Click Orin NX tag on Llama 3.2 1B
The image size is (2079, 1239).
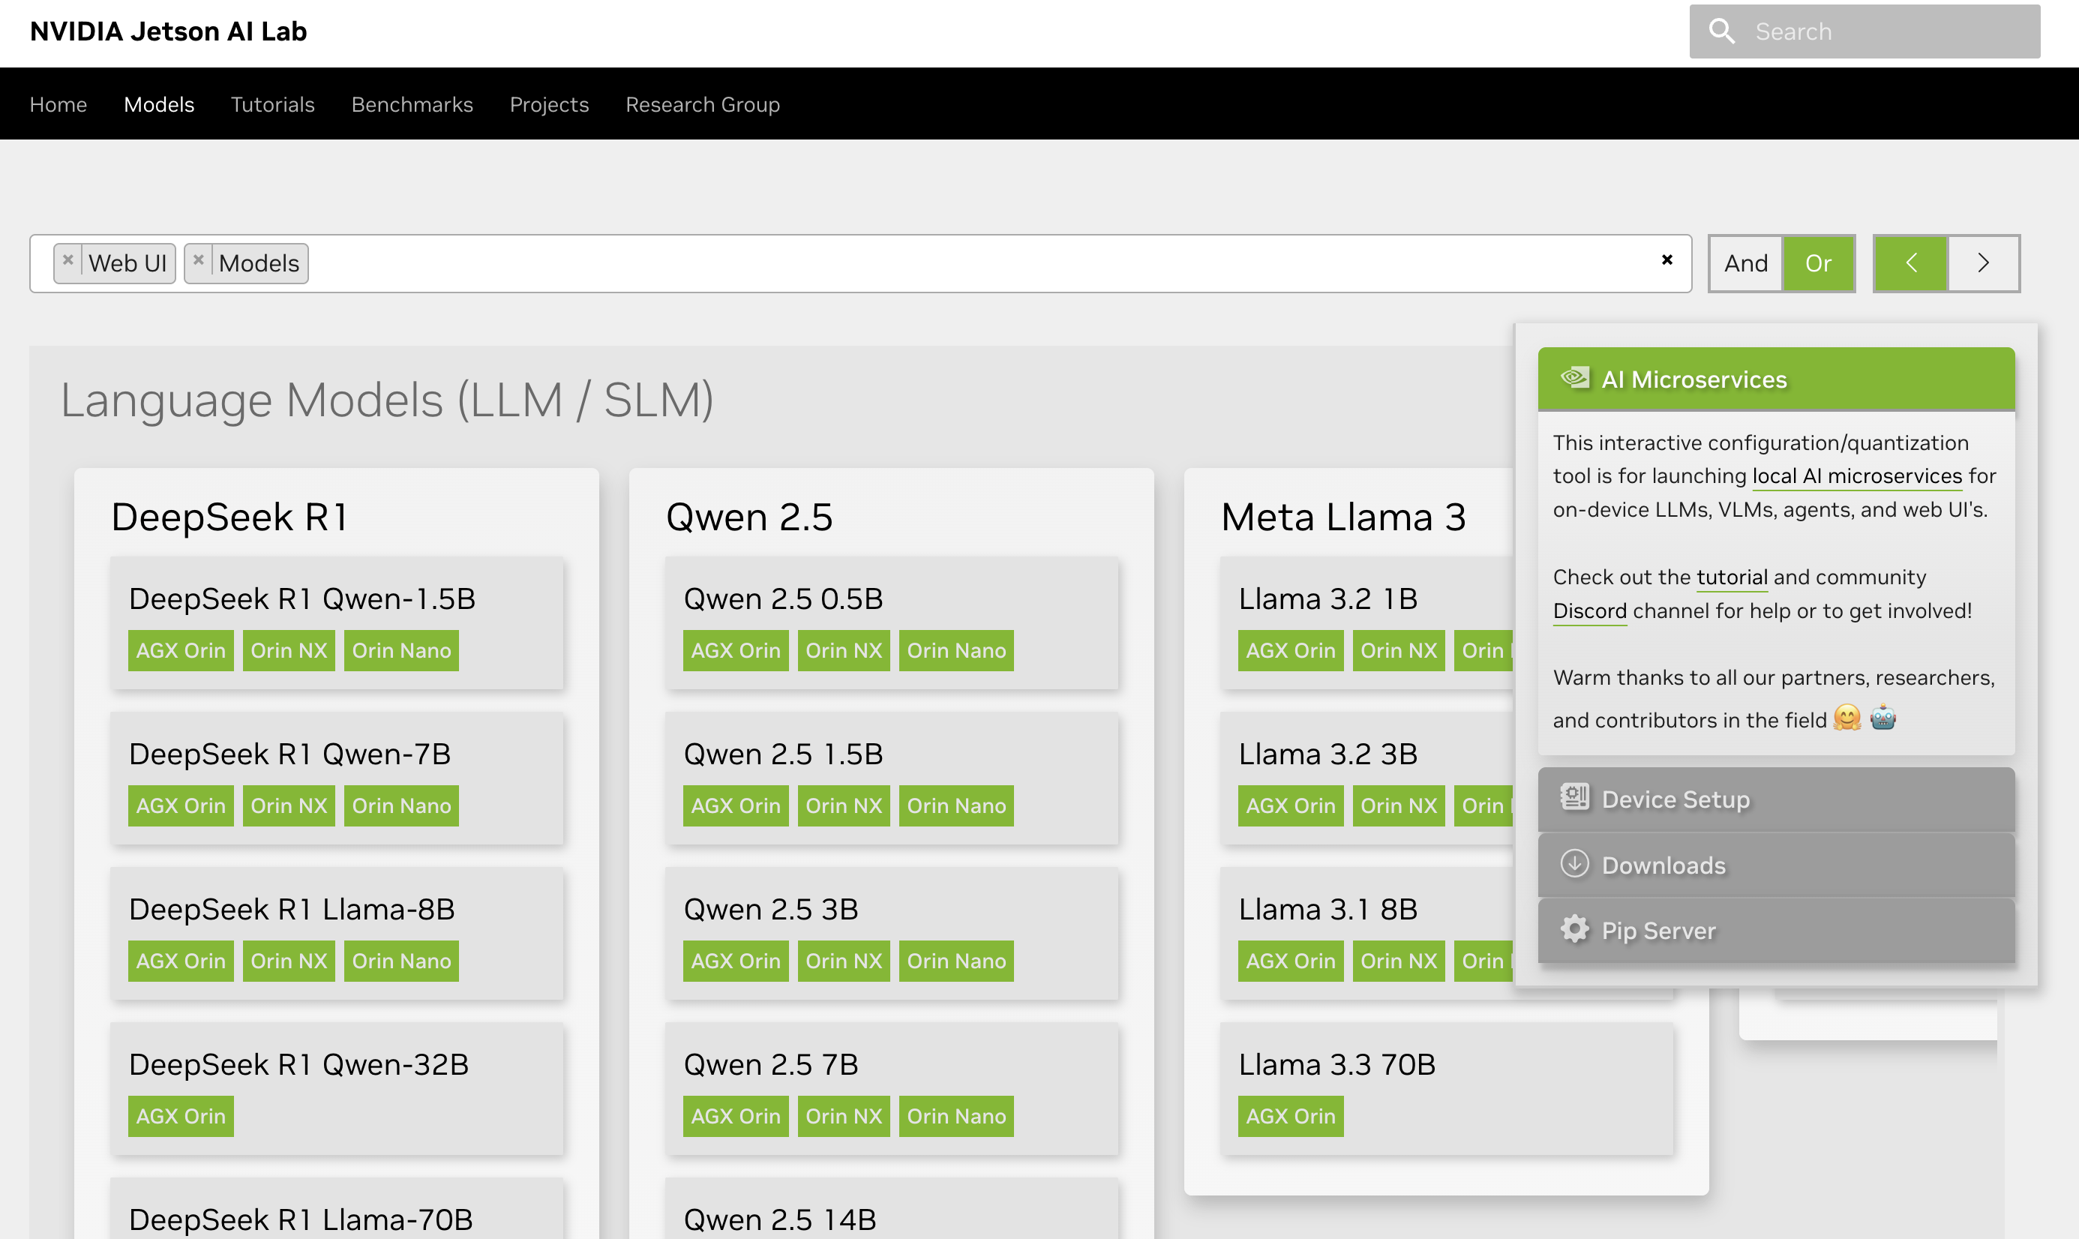tap(1399, 650)
